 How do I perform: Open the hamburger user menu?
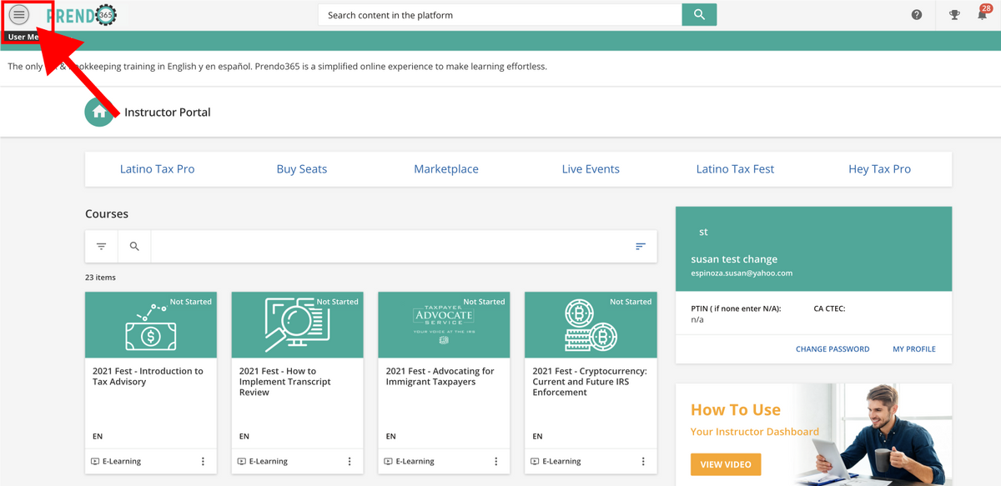(x=19, y=15)
